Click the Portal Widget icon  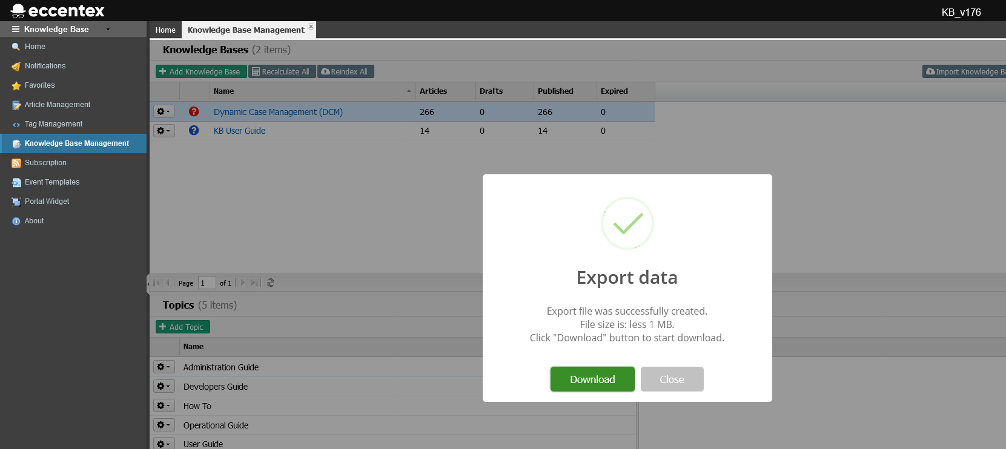tap(16, 202)
